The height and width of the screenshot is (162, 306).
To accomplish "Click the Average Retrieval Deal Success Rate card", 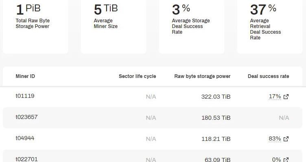I will tap(269, 27).
